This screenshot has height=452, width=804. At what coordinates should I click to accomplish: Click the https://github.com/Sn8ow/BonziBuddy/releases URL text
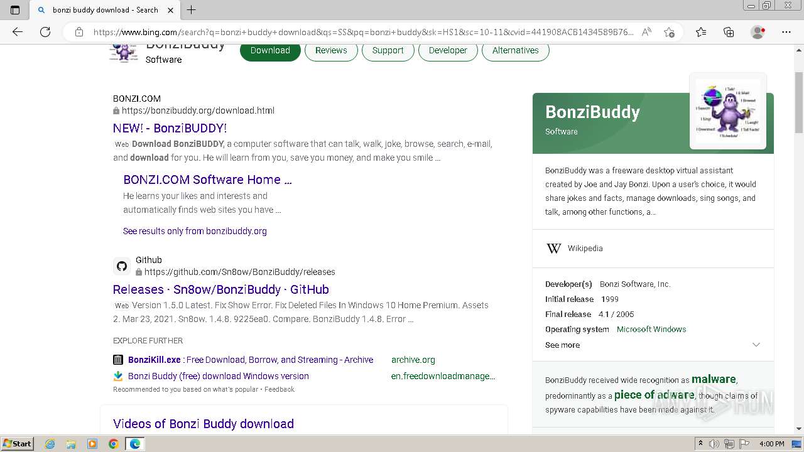coord(239,272)
